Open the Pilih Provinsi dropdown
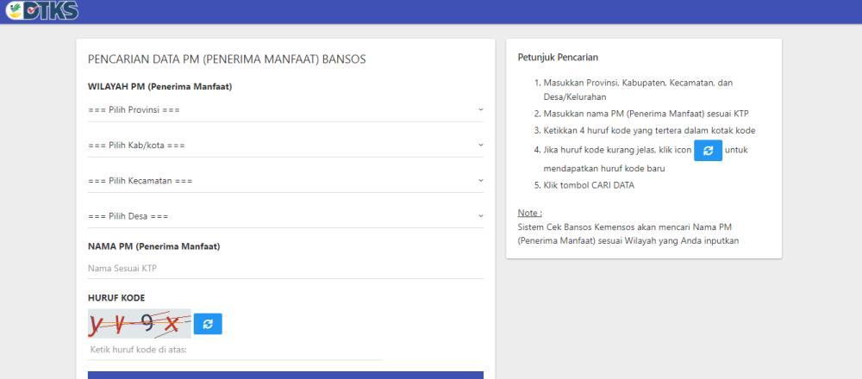Image resolution: width=862 pixels, height=379 pixels. 285,110
